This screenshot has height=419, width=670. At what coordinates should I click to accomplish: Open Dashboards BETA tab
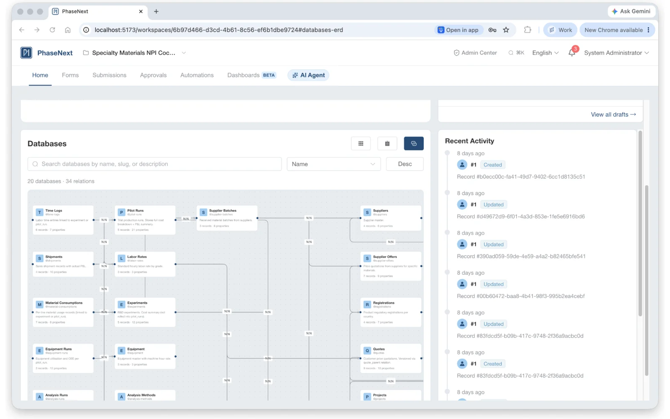(251, 75)
